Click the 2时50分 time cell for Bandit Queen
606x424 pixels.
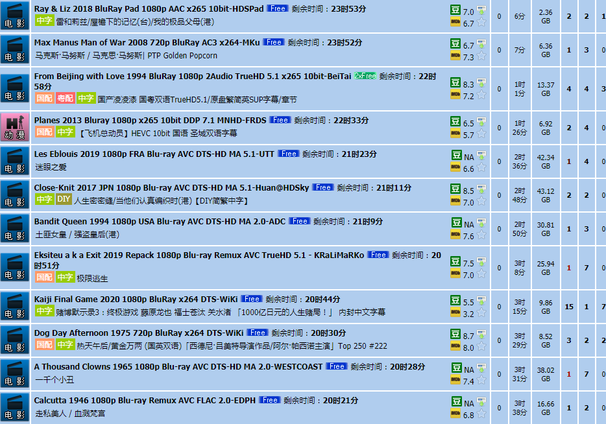click(x=520, y=229)
